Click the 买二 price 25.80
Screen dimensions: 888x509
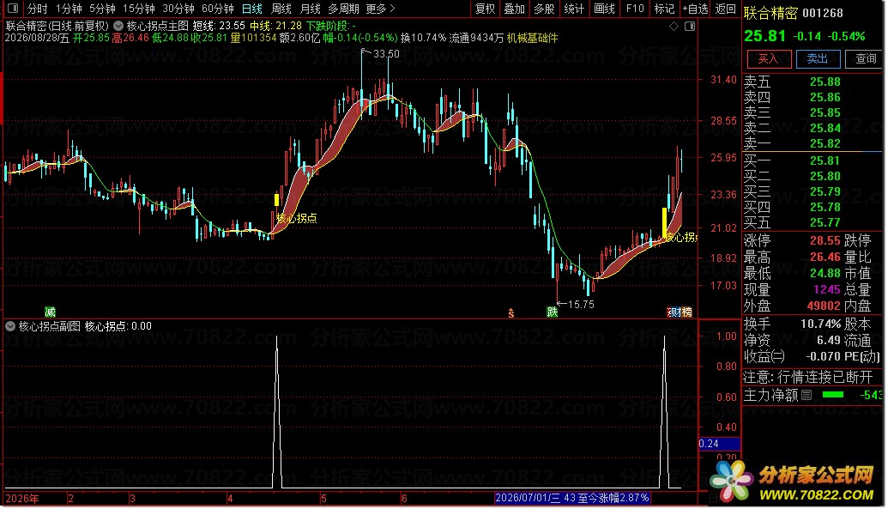(825, 176)
